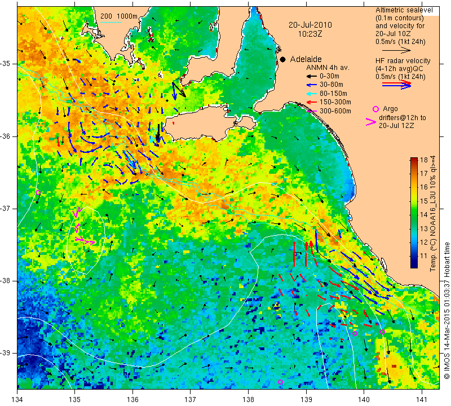Screen dimensions: 451x406
Task: Click the '141' longitude axis label
Action: 422,400
